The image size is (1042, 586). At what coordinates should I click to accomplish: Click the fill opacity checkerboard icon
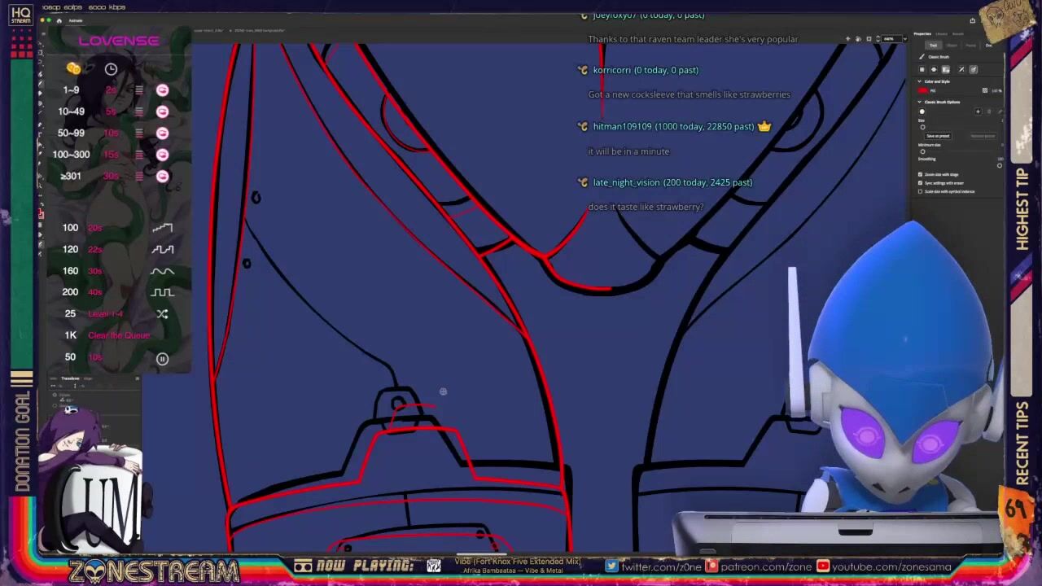coord(984,90)
